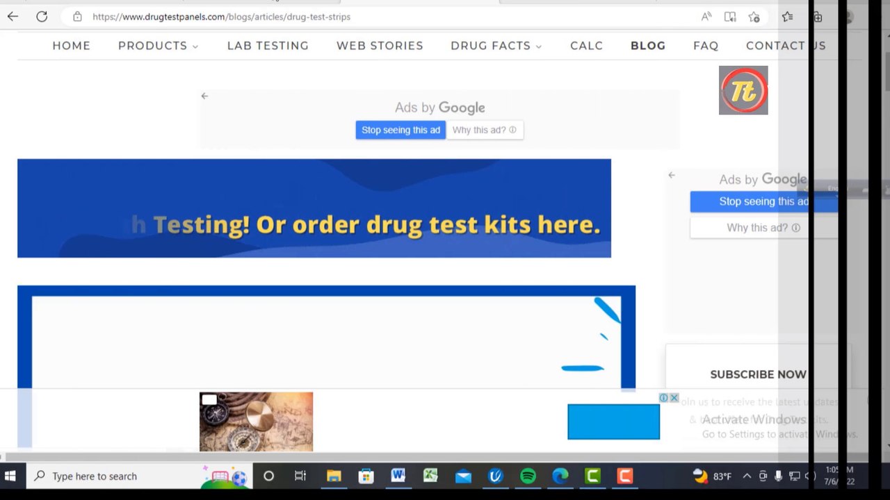Open the orange Camtasia recorder icon in the taskbar
890x500 pixels.
click(x=625, y=476)
